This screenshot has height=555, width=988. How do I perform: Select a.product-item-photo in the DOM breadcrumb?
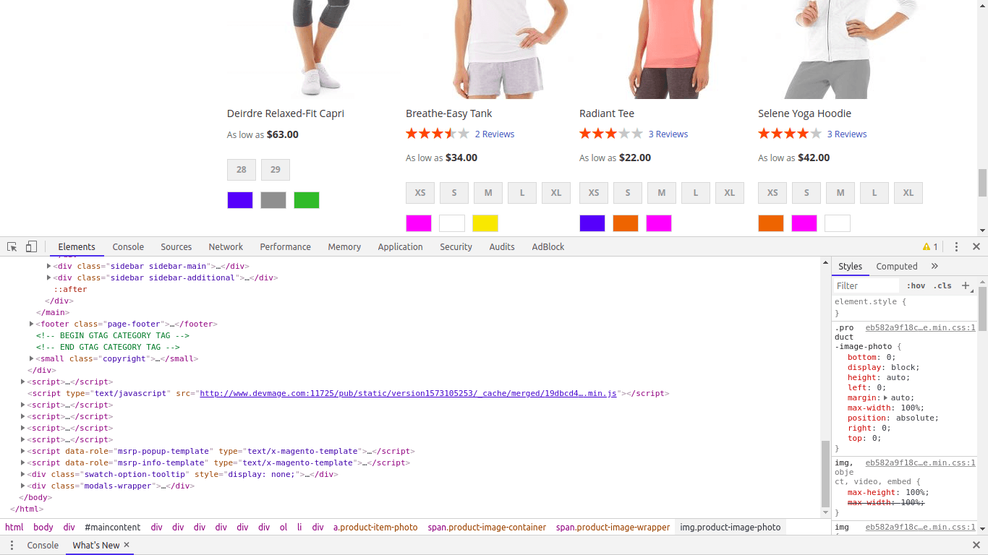pos(375,528)
